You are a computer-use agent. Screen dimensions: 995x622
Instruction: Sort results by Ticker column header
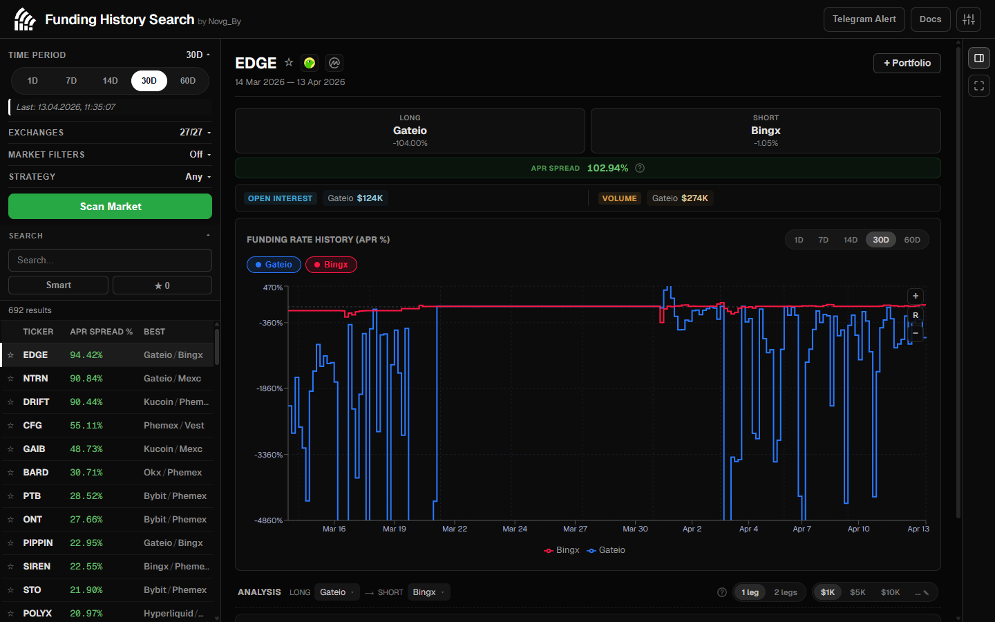38,332
